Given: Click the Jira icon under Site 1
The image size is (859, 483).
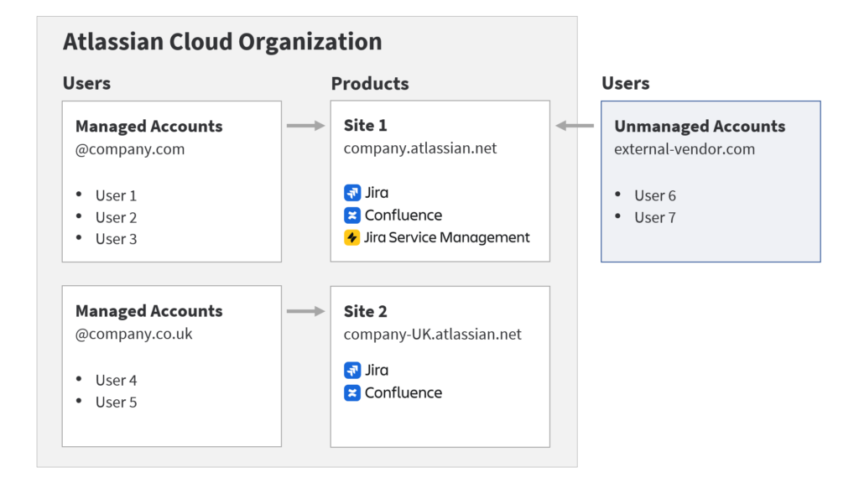Looking at the screenshot, I should click(352, 193).
